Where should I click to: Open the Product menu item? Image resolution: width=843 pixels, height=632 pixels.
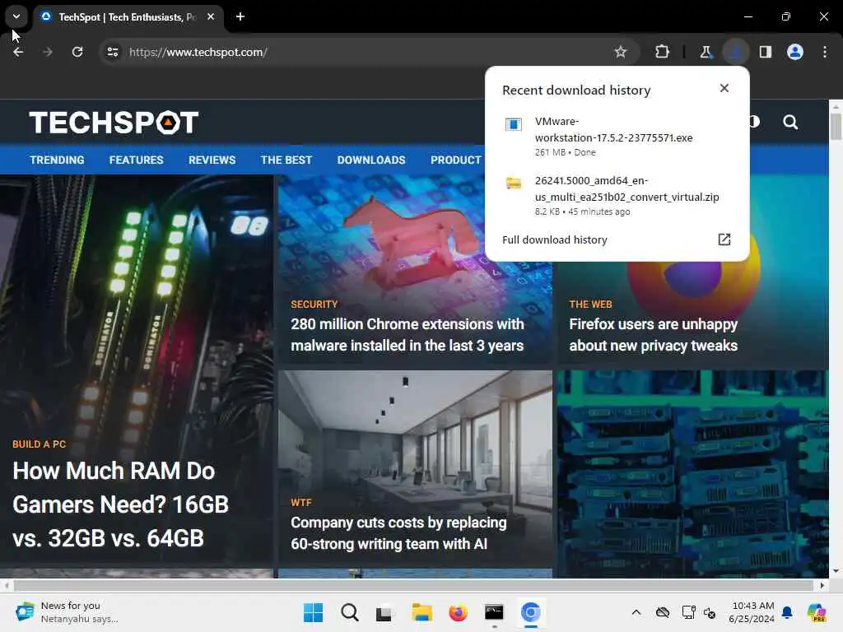tap(455, 160)
